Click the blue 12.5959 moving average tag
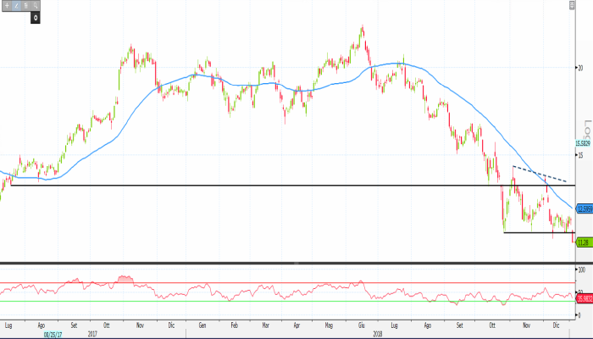Viewport: 593px width, 339px height. click(x=583, y=208)
